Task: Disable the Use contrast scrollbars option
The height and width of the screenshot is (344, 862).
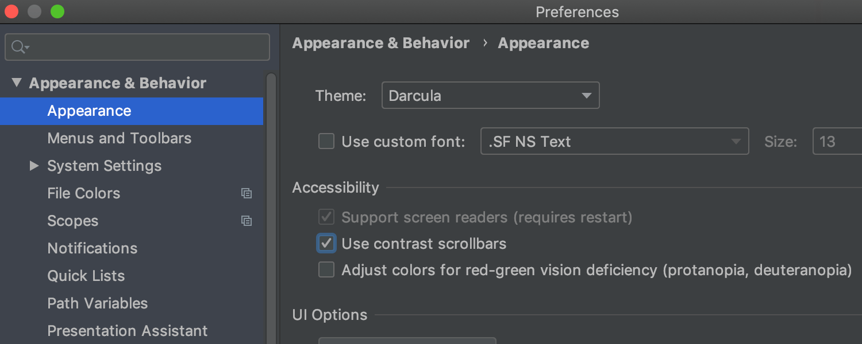Action: [326, 243]
